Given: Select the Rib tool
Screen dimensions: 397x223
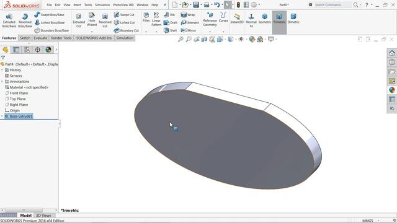Looking at the screenshot, I should tap(169, 15).
